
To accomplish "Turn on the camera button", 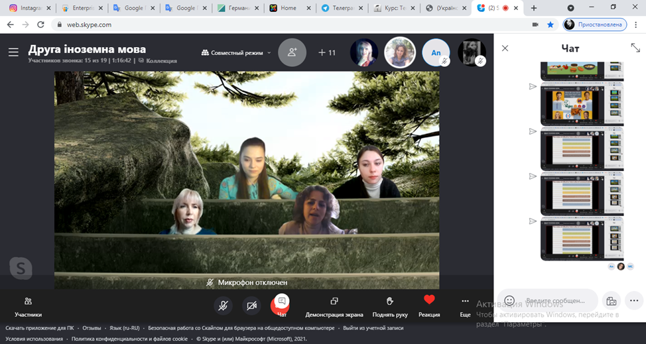I will tap(251, 305).
